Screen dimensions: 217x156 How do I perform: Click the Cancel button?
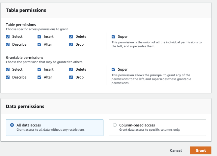176,150
